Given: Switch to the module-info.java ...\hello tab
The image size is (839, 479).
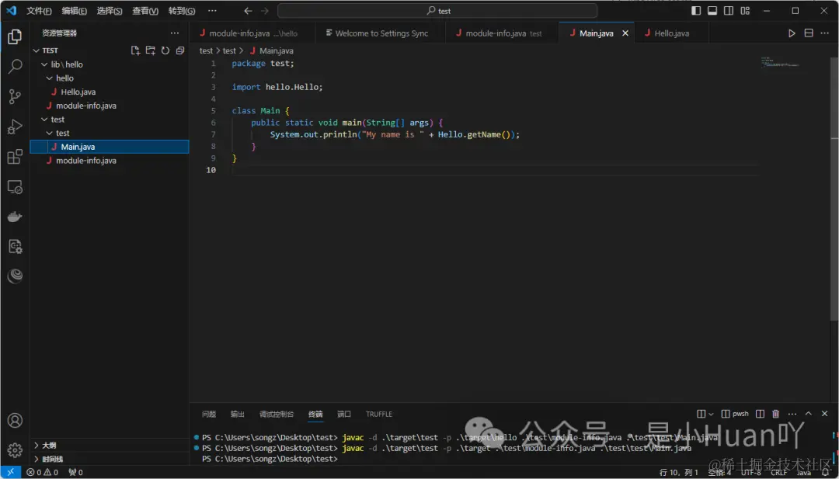Looking at the screenshot, I should 252,33.
